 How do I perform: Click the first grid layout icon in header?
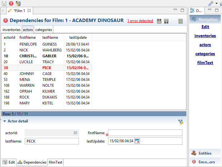(159, 21)
